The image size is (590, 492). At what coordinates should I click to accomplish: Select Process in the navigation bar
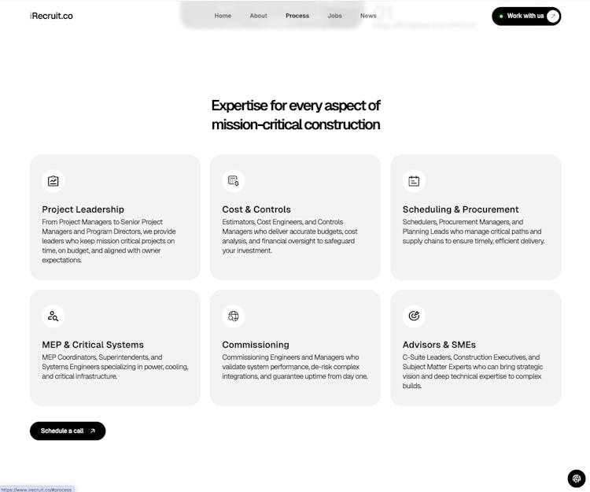(x=297, y=16)
